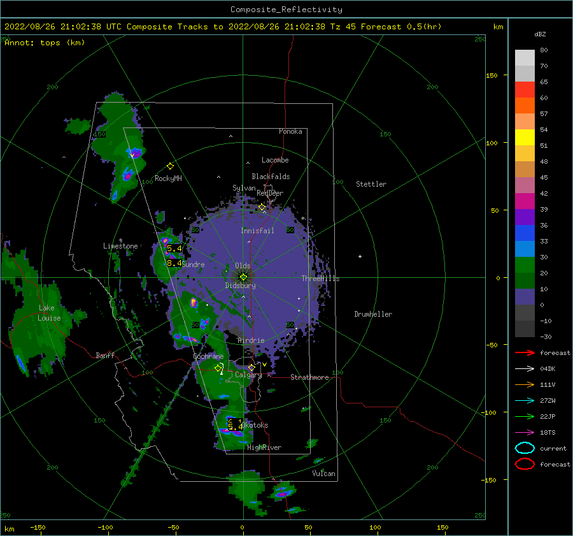
Task: Click the HighRiver town label
Action: (x=264, y=447)
